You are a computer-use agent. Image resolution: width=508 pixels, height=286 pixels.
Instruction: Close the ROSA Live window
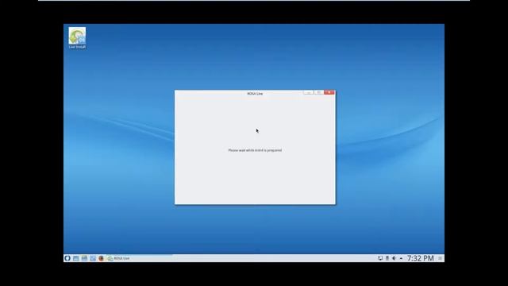(329, 92)
